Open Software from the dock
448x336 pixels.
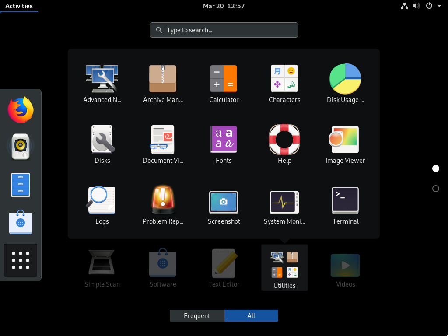[x=21, y=222]
